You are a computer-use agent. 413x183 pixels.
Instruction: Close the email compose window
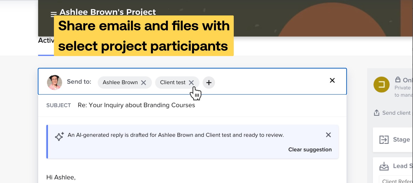click(x=332, y=80)
